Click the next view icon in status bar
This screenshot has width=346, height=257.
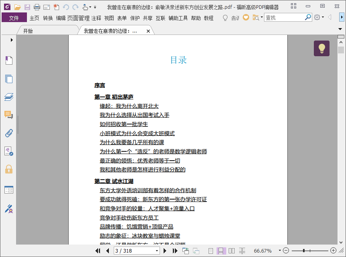[x=196, y=251]
